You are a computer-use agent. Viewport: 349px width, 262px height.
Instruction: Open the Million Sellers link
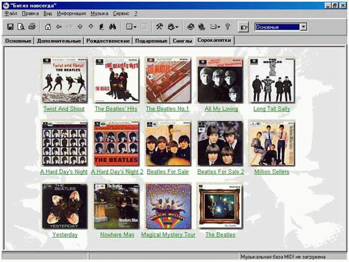[x=272, y=172]
